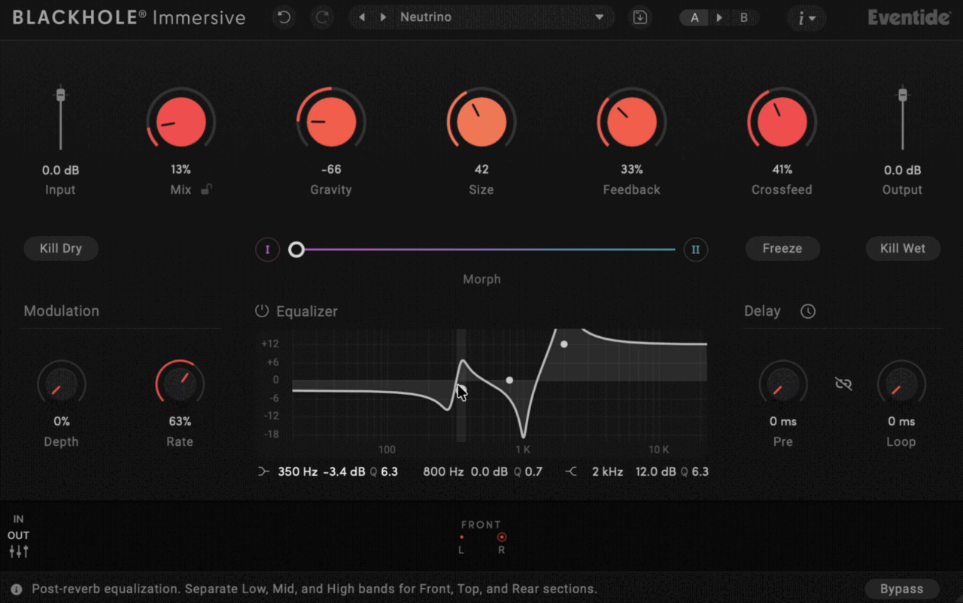The height and width of the screenshot is (603, 963).
Task: Click the low shelf filter type icon
Action: tap(263, 472)
